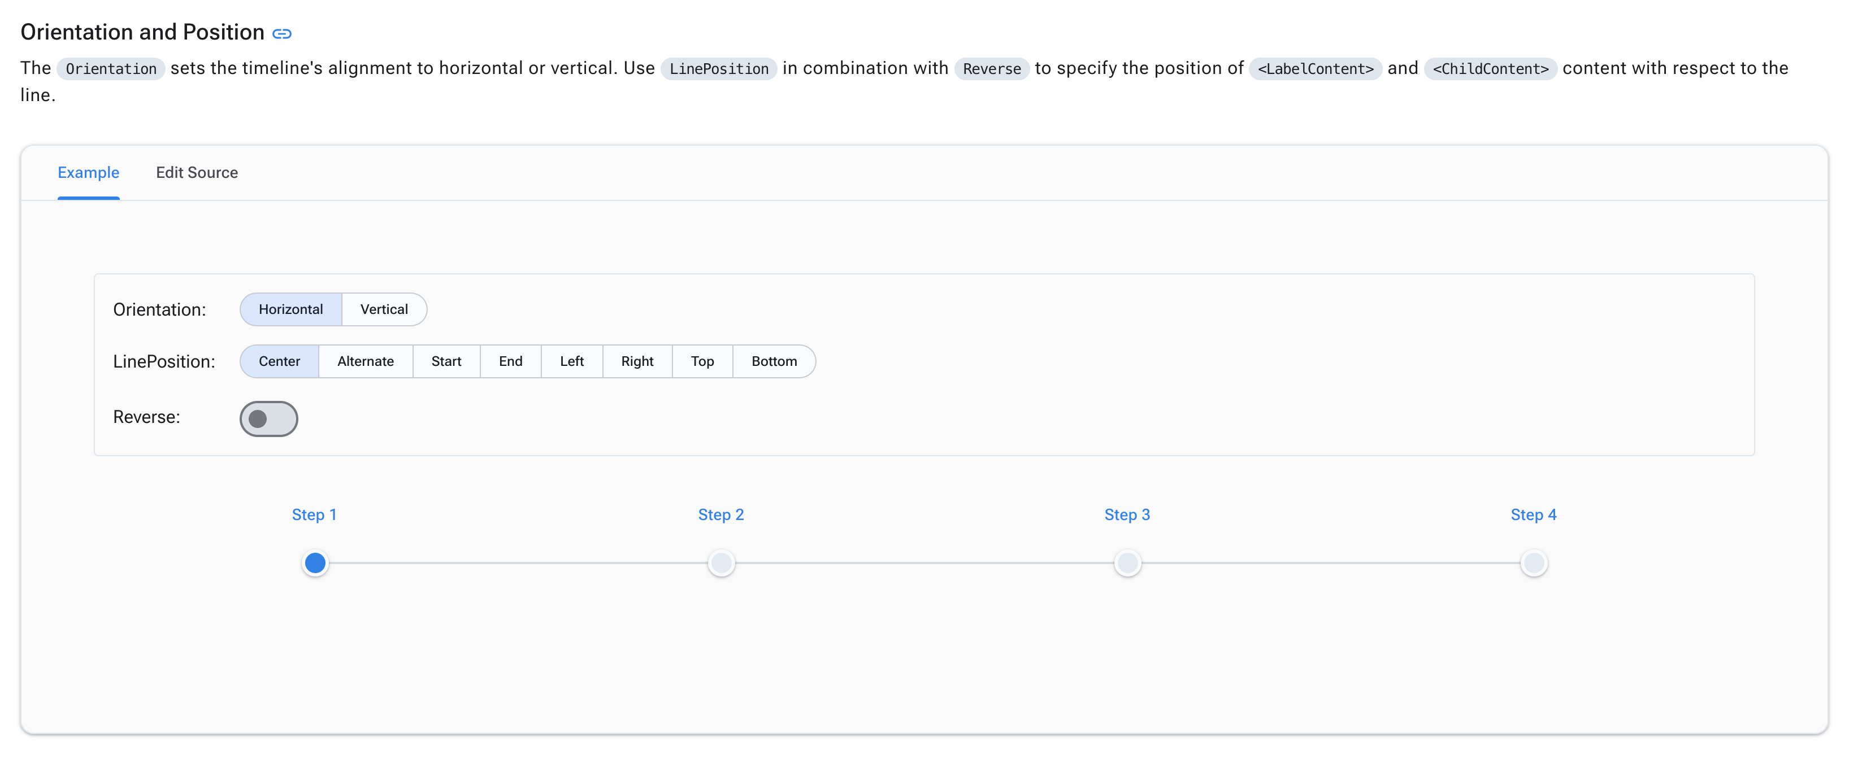Select Vertical orientation
Image resolution: width=1849 pixels, height=760 pixels.
[384, 309]
